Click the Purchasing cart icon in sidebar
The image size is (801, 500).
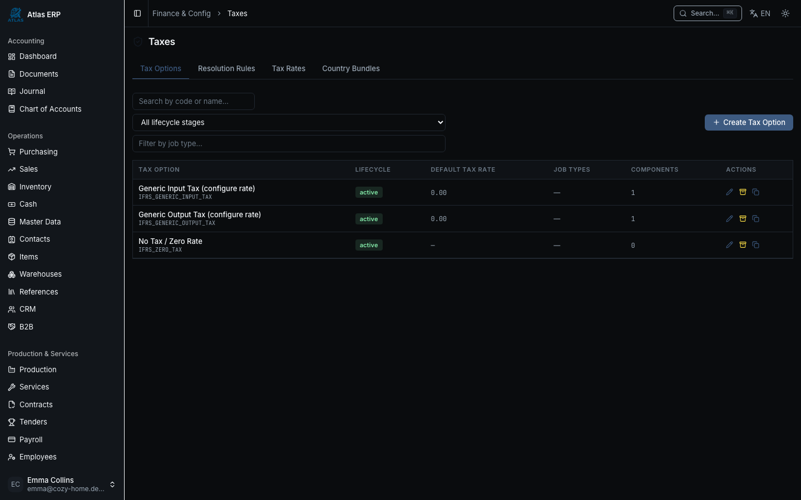coord(12,152)
